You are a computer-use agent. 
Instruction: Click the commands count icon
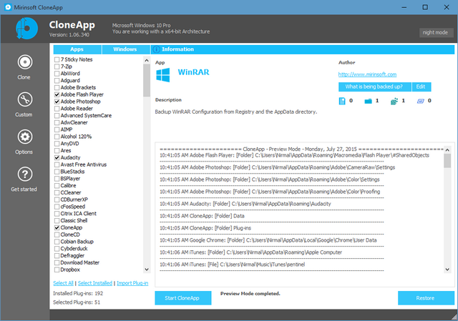coord(420,101)
